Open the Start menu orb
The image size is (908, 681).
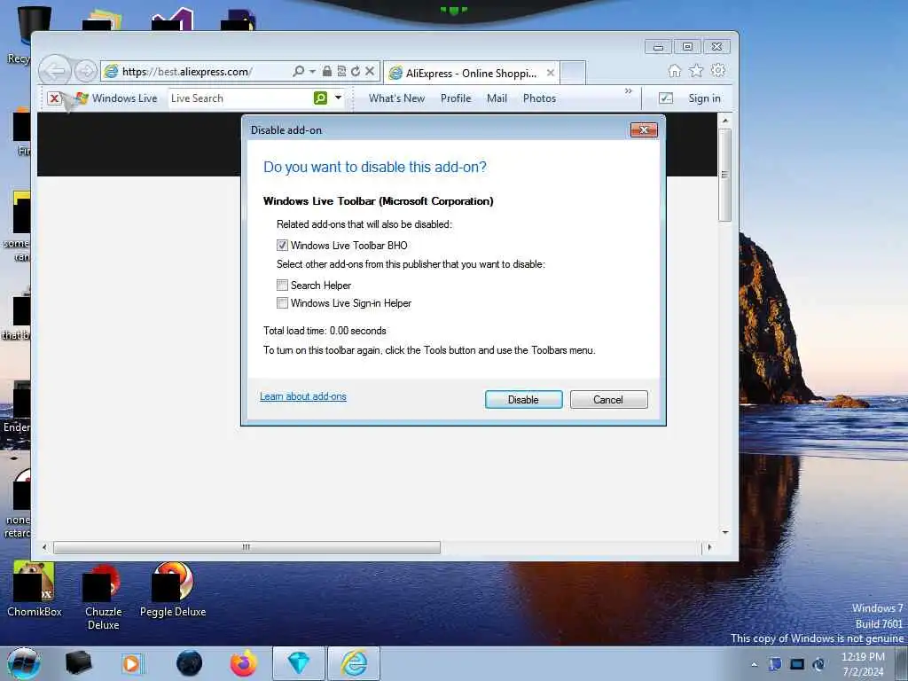pos(23,663)
